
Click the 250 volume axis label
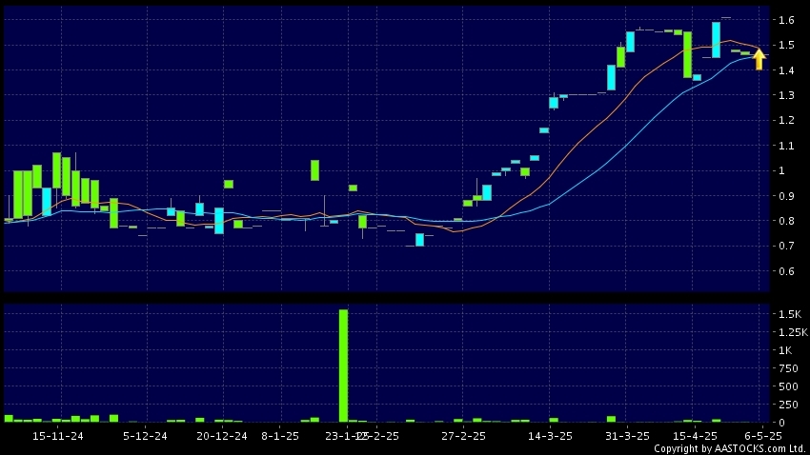788,405
